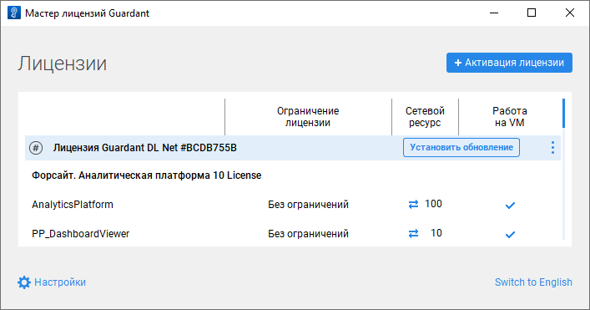Maximize the Мастер лицензий Guardant window
This screenshot has width=590, height=310.
pyautogui.click(x=532, y=13)
